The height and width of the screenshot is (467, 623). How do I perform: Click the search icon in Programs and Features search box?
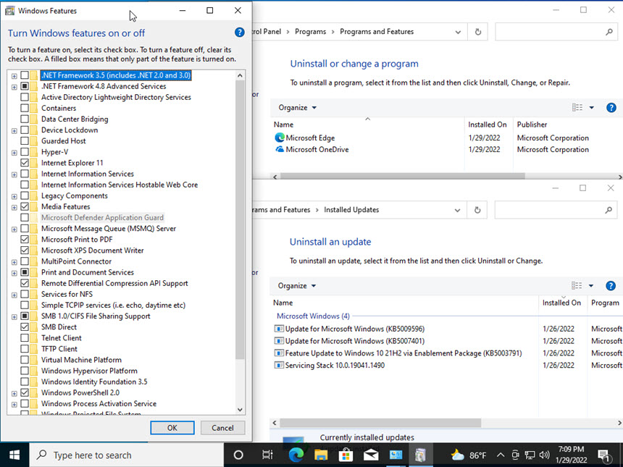[609, 32]
